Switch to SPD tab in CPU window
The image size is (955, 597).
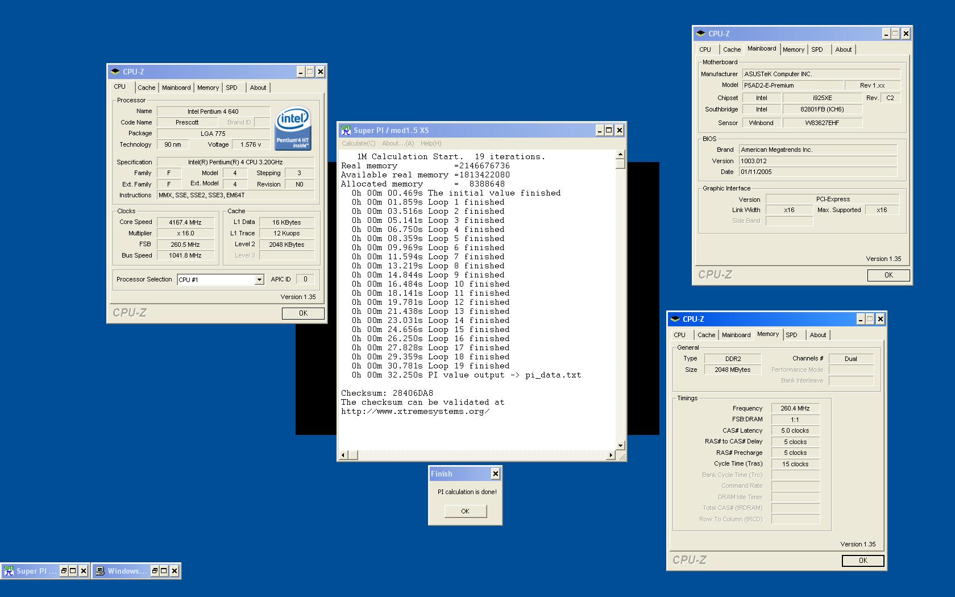pyautogui.click(x=231, y=88)
